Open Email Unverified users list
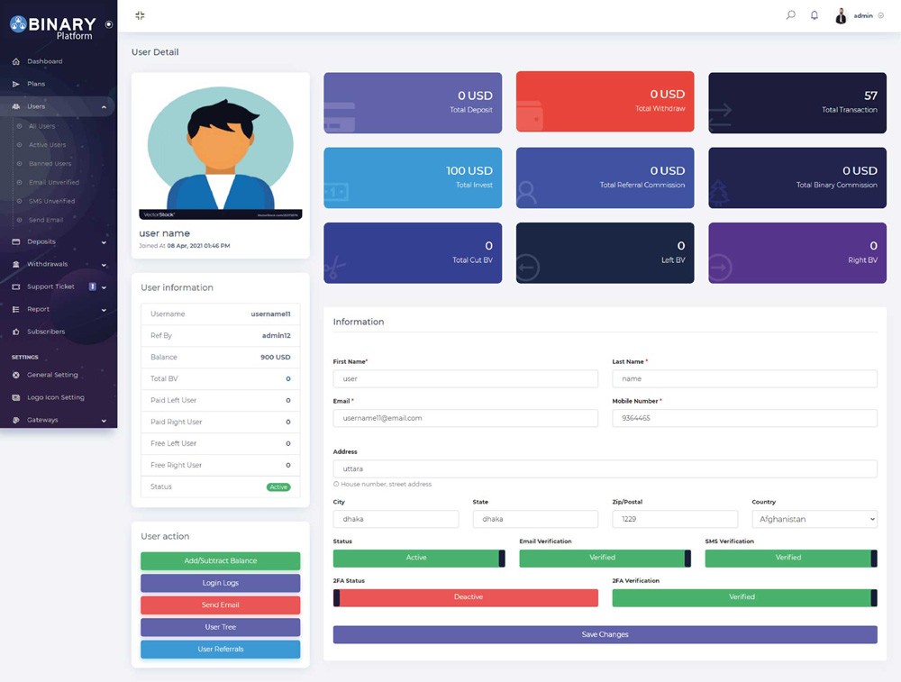Image resolution: width=901 pixels, height=682 pixels. click(54, 183)
